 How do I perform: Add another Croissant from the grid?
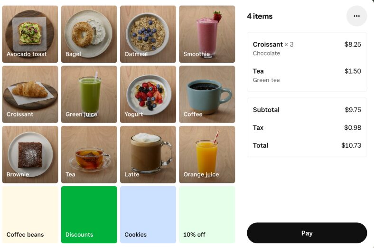30,94
